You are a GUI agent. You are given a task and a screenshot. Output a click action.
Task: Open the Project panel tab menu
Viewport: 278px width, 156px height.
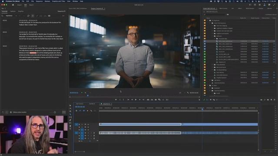216,9
